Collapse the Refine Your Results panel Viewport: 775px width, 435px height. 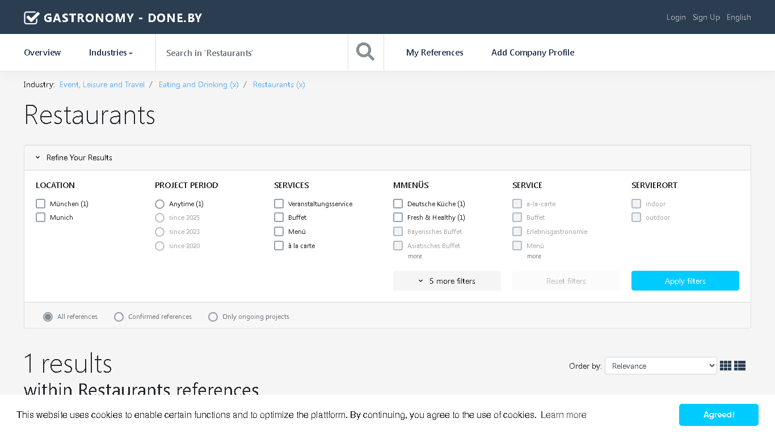tap(74, 157)
